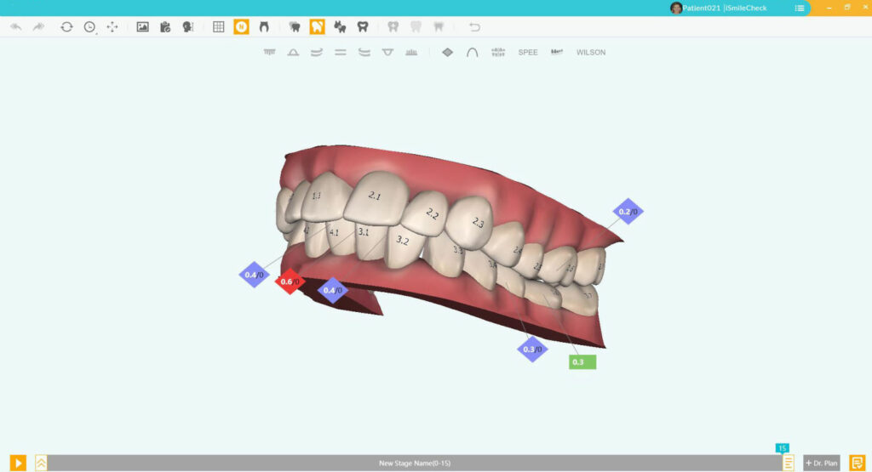Toggle the grid overlay icon

219,26
